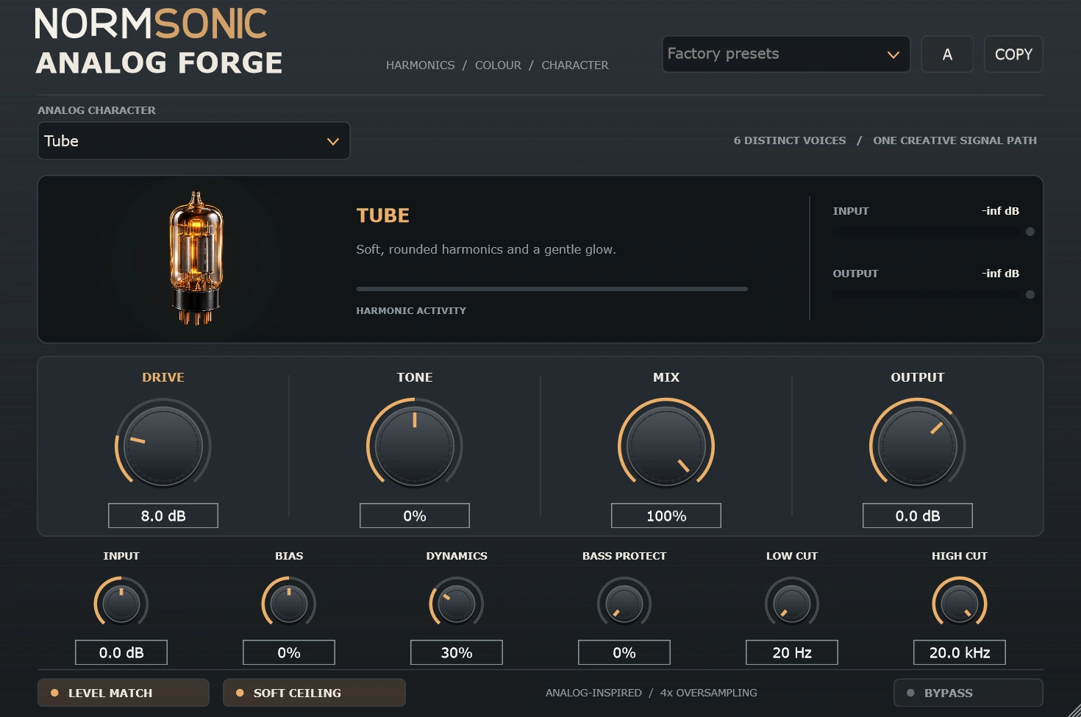
Task: Toggle the Level Match switch
Action: (124, 693)
